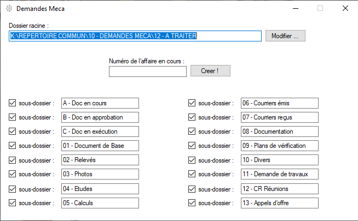
Task: Click the Modifier button
Action: click(x=285, y=36)
